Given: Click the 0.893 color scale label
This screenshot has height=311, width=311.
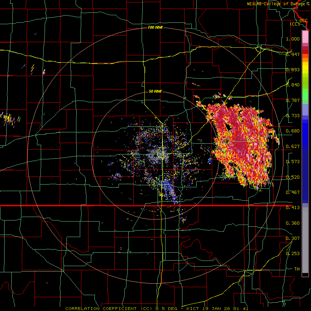Looking at the screenshot, I should click(x=293, y=69).
